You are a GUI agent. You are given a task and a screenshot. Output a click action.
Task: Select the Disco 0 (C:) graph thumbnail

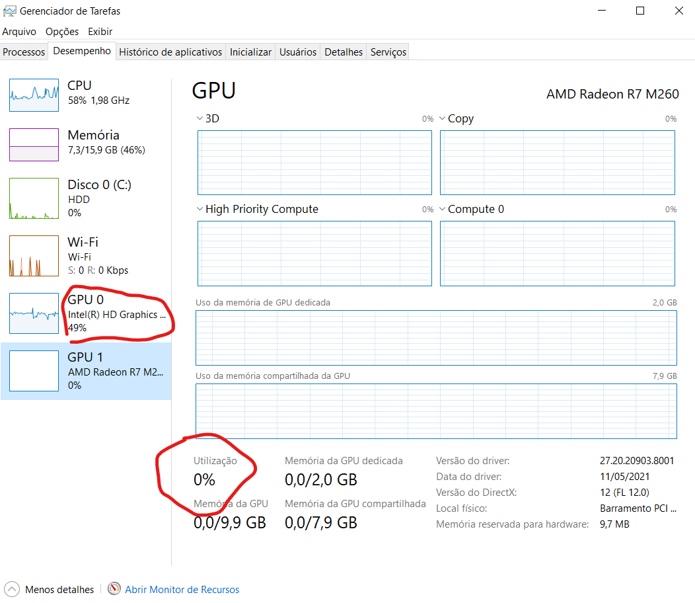click(34, 198)
